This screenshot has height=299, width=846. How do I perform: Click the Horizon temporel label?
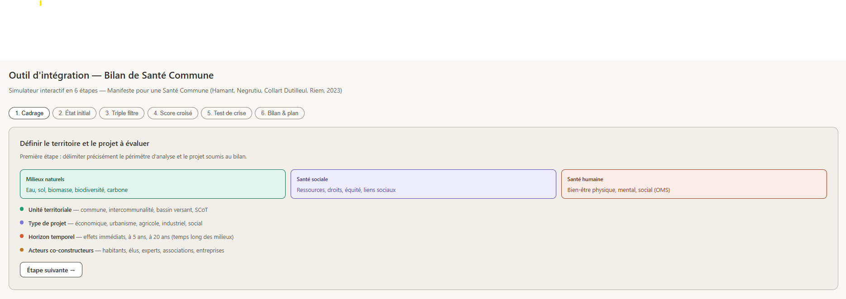click(x=51, y=237)
